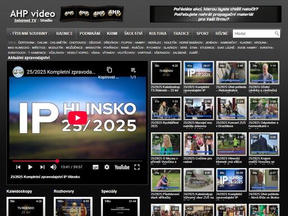Open the Školství category

[x=133, y=33]
